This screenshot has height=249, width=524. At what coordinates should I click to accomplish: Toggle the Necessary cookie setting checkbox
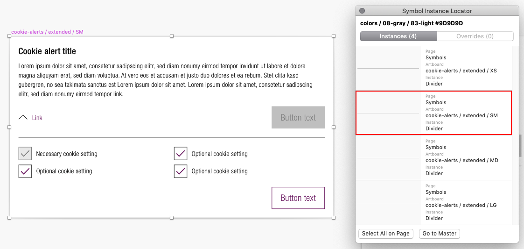point(25,154)
